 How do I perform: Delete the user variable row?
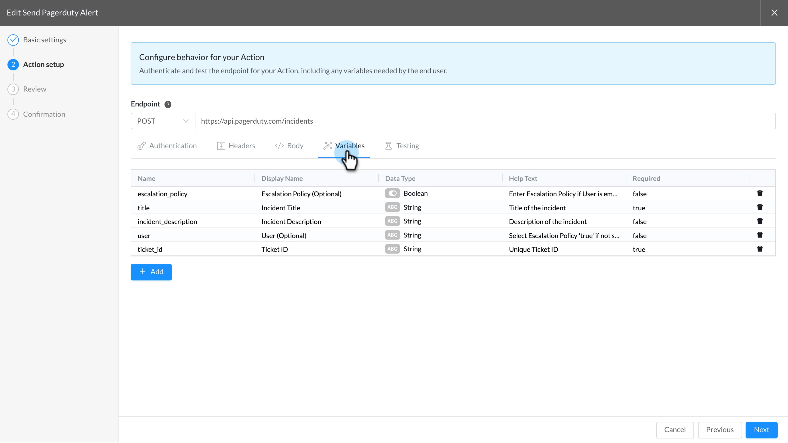coord(760,235)
